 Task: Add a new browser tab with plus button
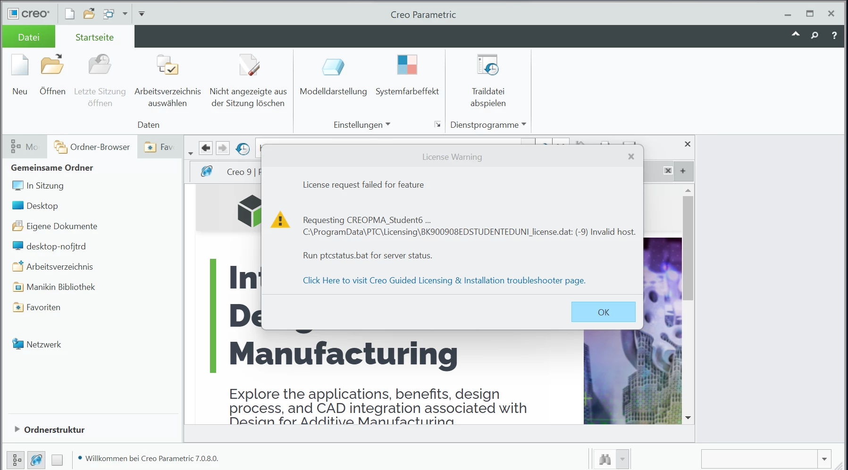tap(683, 171)
